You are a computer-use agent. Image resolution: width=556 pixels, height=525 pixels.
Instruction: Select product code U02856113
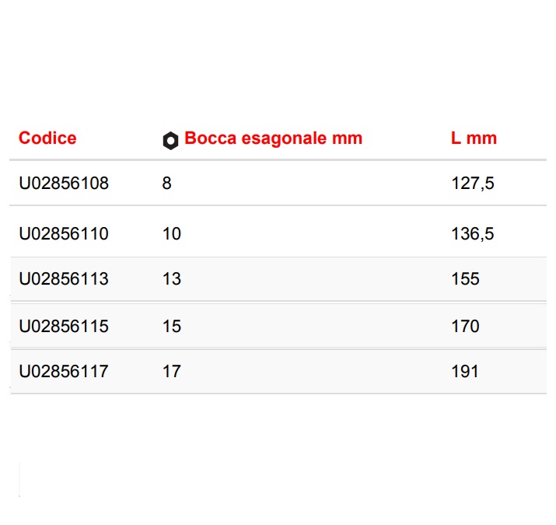(x=64, y=278)
